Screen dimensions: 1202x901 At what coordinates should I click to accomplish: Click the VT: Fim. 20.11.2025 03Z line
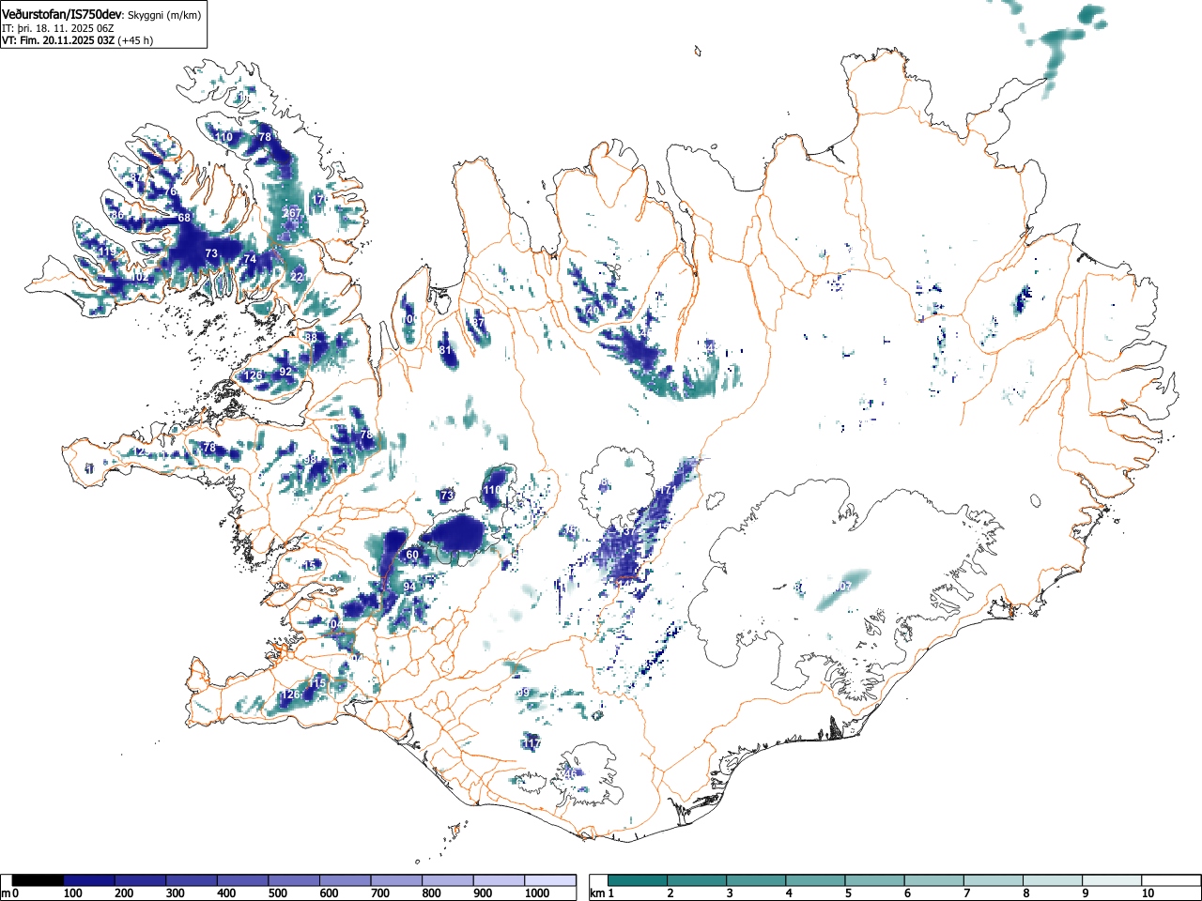click(x=58, y=40)
